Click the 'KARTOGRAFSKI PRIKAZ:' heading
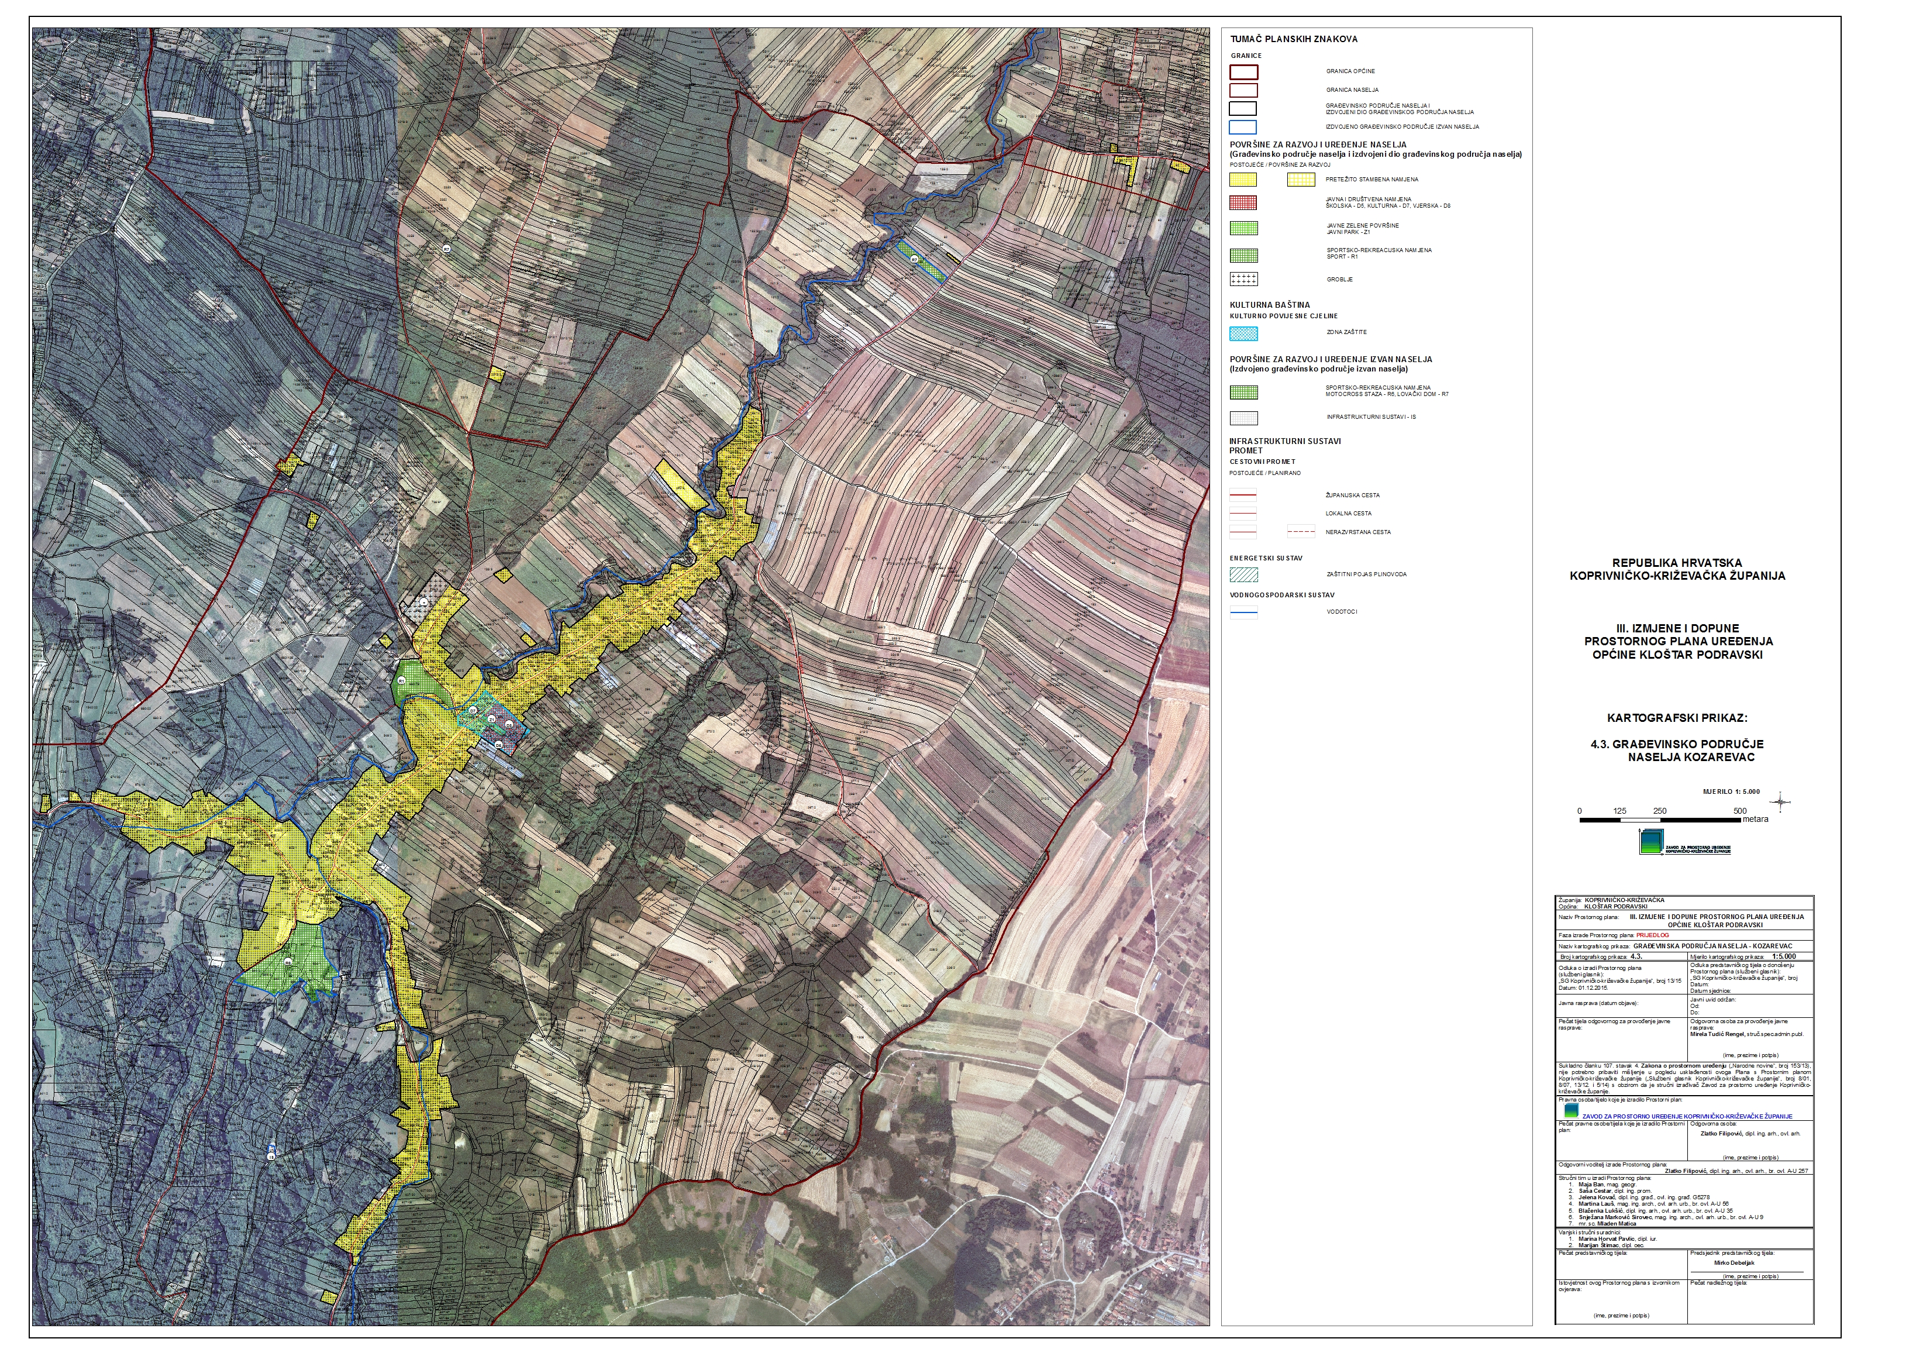Image resolution: width=1916 pixels, height=1356 pixels. pyautogui.click(x=1677, y=718)
